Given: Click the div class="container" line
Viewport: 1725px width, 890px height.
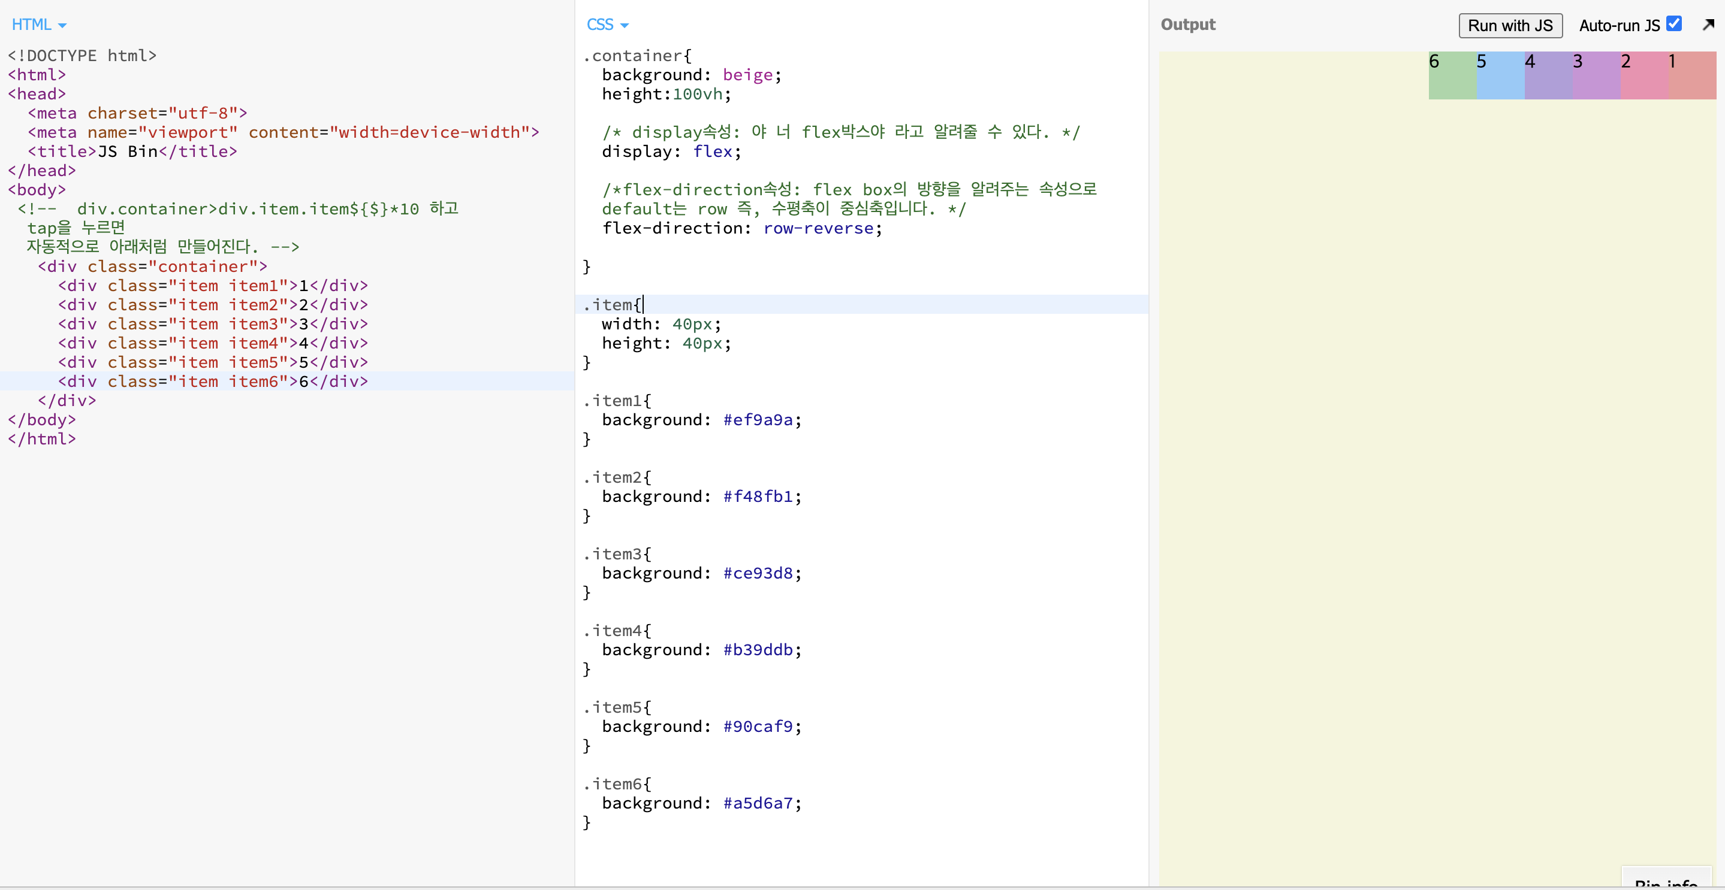Looking at the screenshot, I should pyautogui.click(x=153, y=267).
